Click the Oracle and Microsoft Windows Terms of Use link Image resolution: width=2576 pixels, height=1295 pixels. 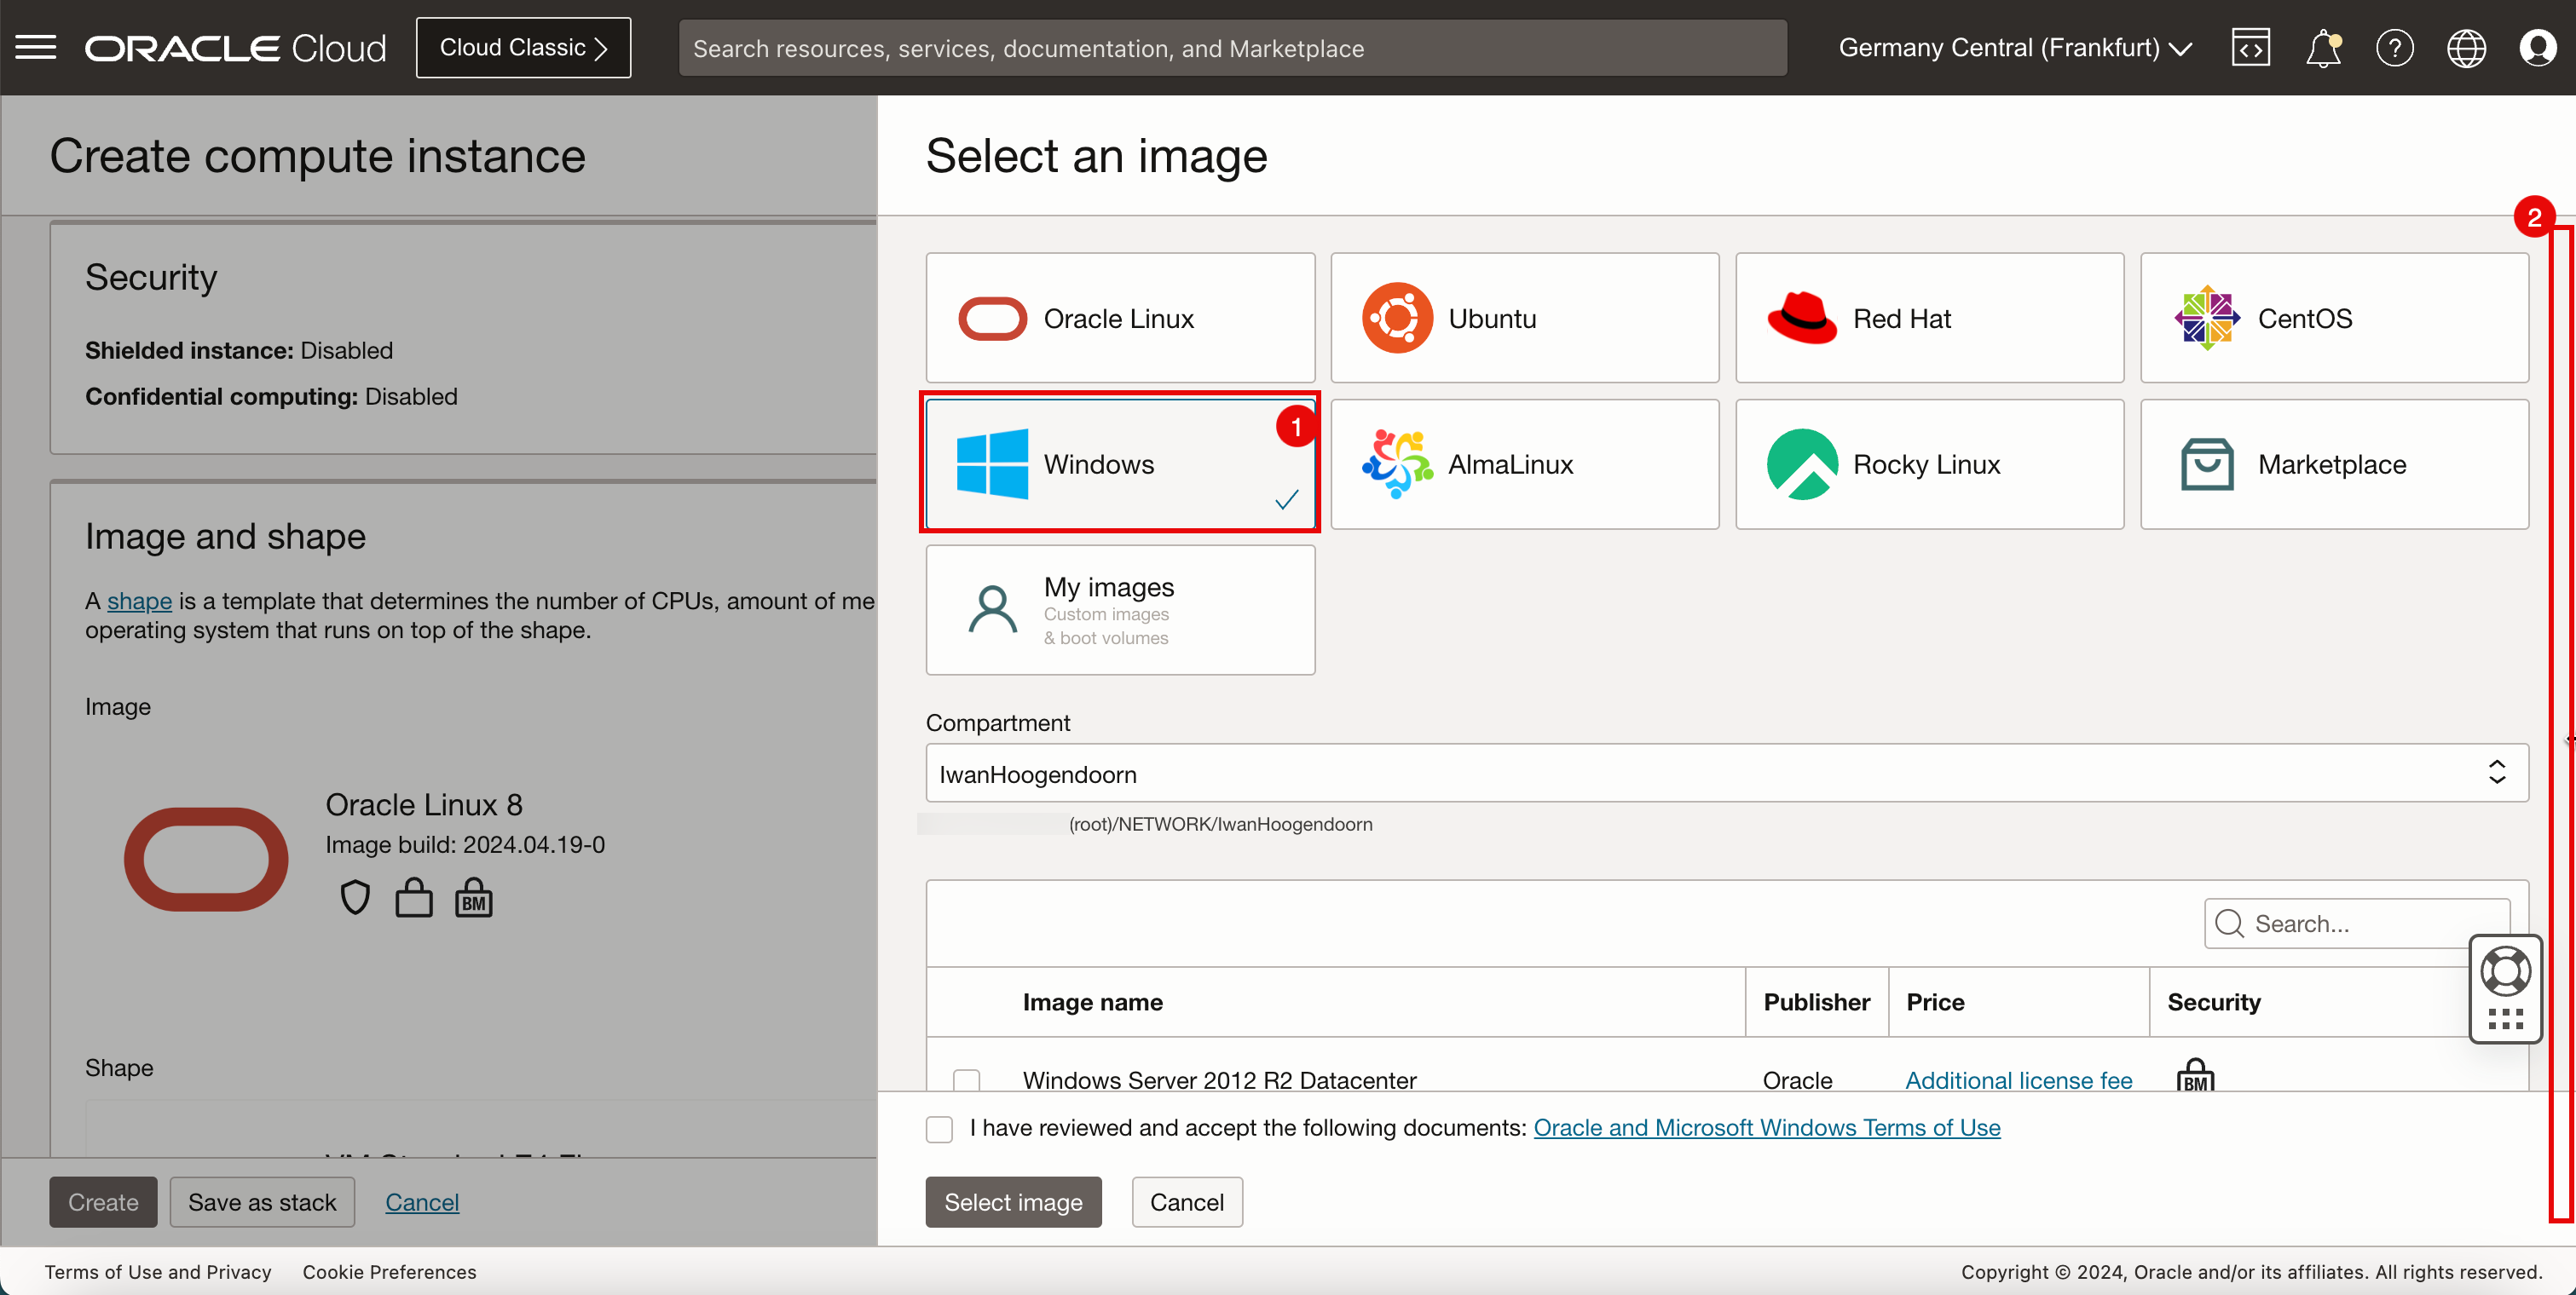(1766, 1128)
